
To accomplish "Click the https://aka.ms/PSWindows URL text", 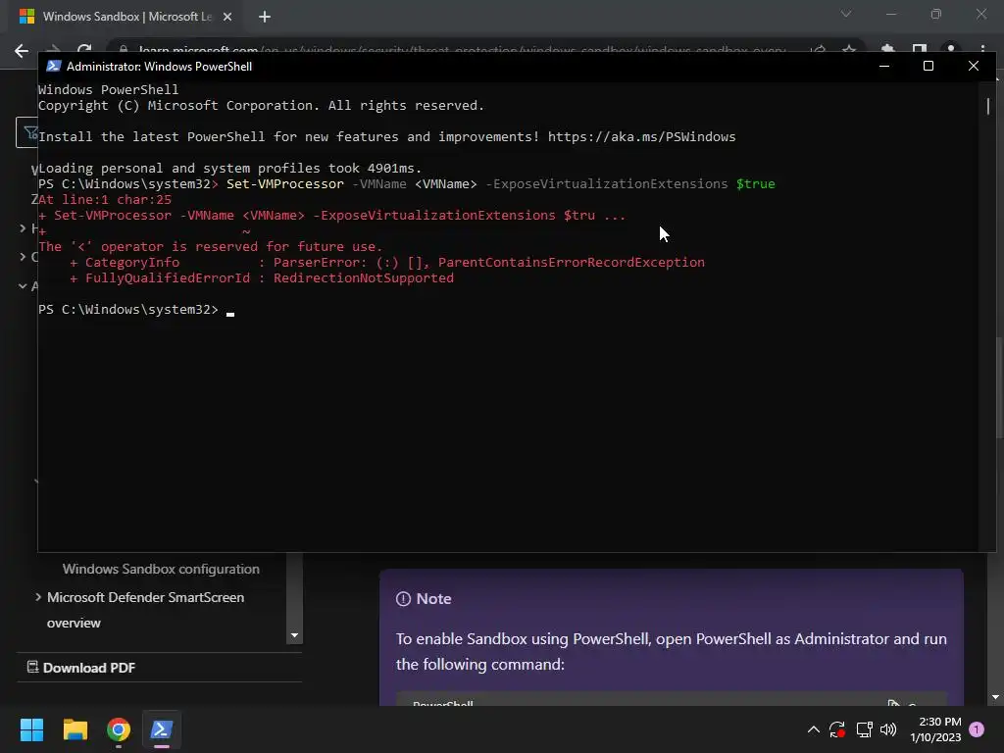I will pos(641,136).
